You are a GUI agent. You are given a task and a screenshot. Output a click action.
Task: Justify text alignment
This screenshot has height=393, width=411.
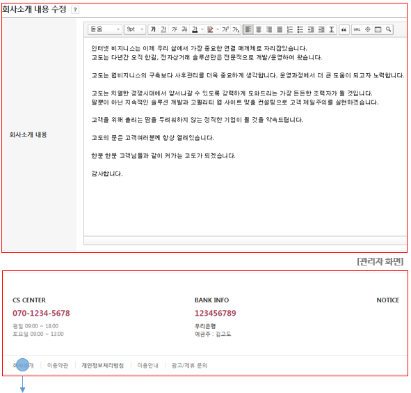280,29
